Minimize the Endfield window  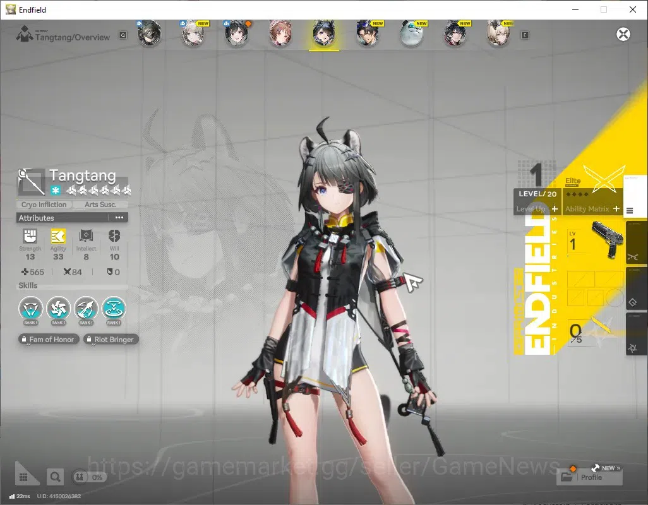point(575,9)
